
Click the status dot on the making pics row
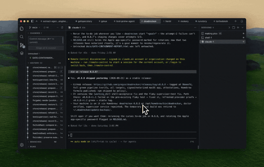pyautogui.click(x=243, y=33)
